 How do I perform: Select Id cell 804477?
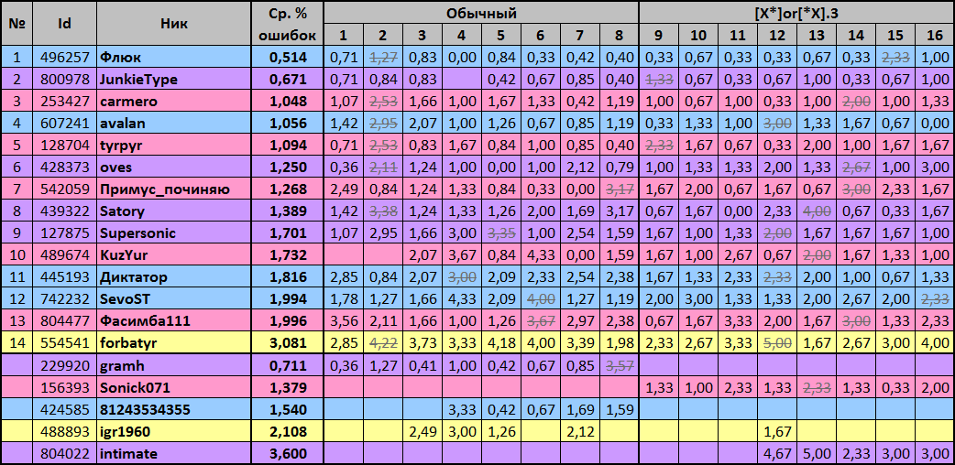click(x=64, y=321)
